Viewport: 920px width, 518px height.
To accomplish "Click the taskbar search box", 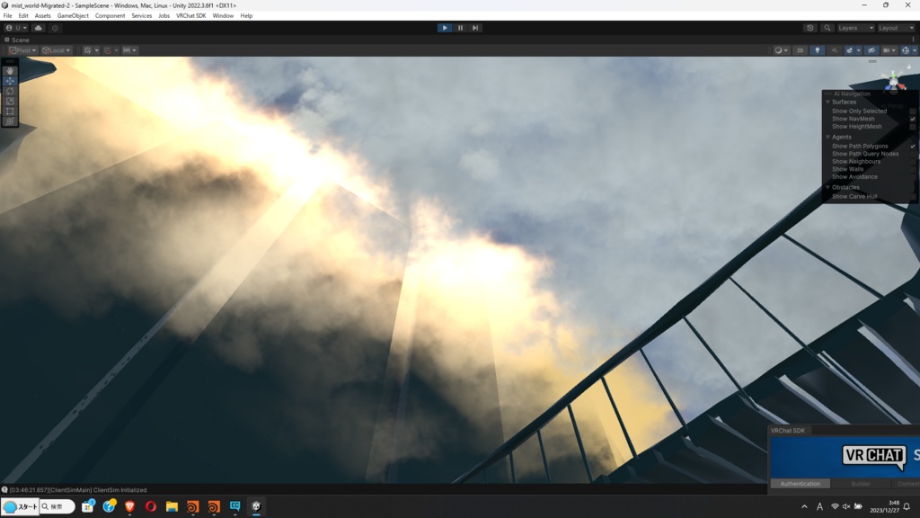I will point(57,506).
